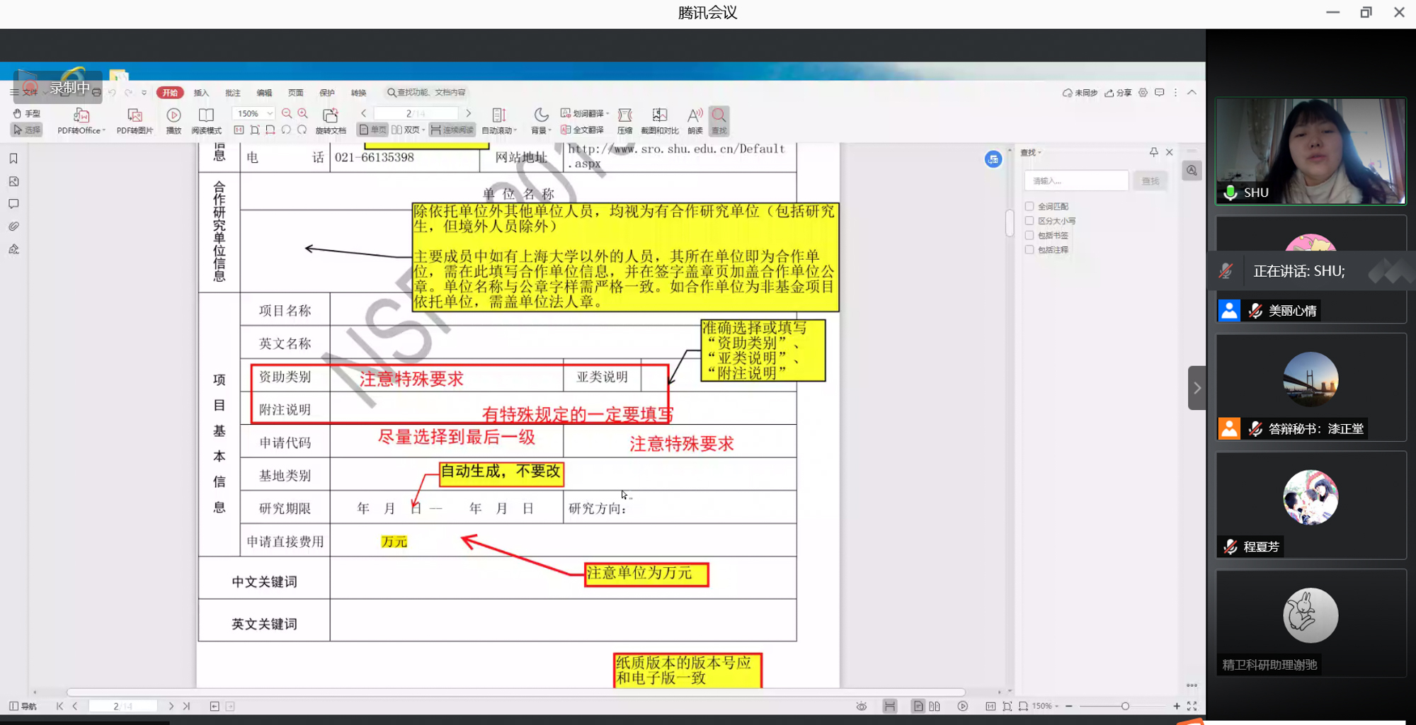Viewport: 1416px width, 725px height.
Task: Click the 旋转文档 rotate document icon
Action: [331, 117]
